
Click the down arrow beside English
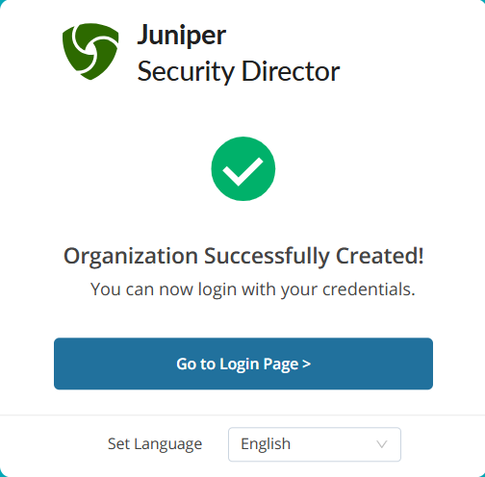tap(381, 444)
